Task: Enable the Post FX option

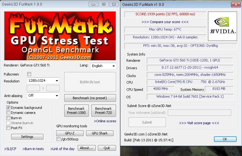Action: point(8,128)
